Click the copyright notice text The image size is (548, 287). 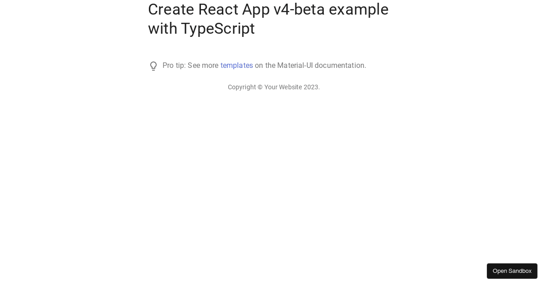click(x=274, y=87)
